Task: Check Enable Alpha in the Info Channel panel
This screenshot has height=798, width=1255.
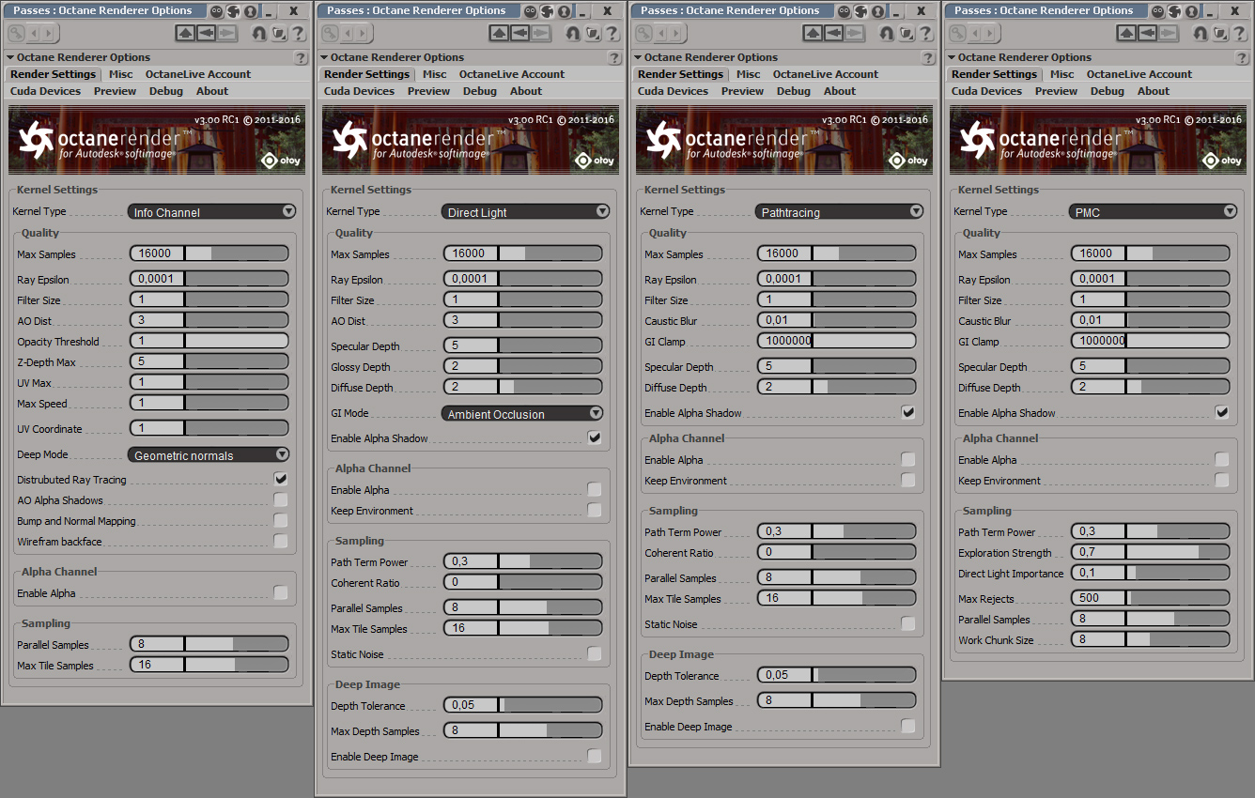Action: point(281,592)
